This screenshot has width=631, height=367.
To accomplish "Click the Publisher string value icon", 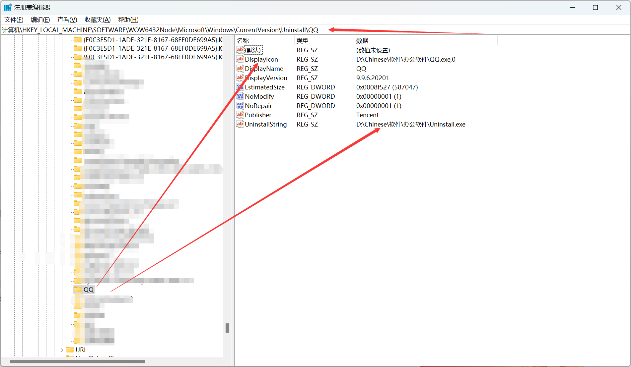I will (x=240, y=115).
